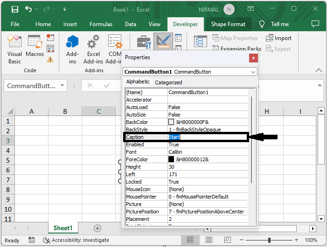327x247 pixels.
Task: Open the Comments pane icon
Action: (315, 24)
